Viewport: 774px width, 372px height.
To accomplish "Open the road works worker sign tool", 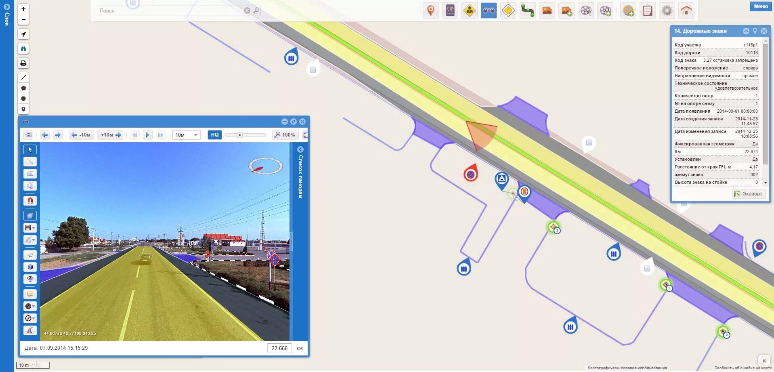I will pos(469,11).
